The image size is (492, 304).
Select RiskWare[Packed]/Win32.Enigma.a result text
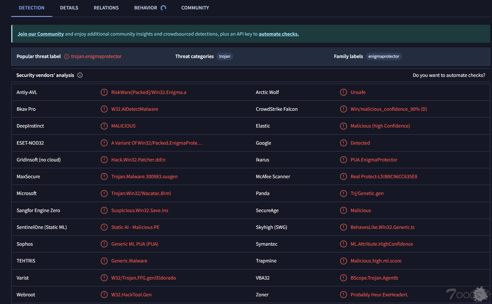[x=149, y=92]
